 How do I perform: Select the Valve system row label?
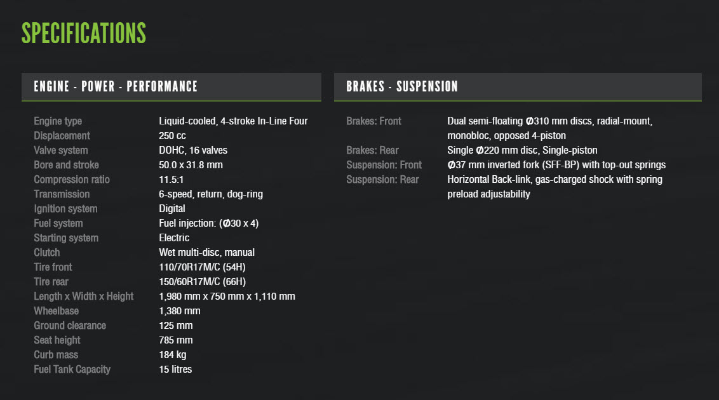click(x=60, y=150)
